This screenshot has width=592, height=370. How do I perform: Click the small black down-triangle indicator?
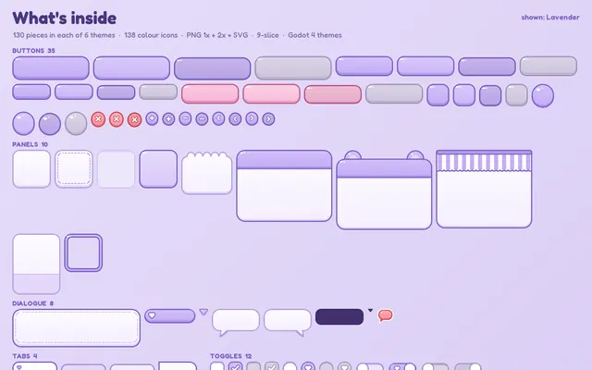370,311
